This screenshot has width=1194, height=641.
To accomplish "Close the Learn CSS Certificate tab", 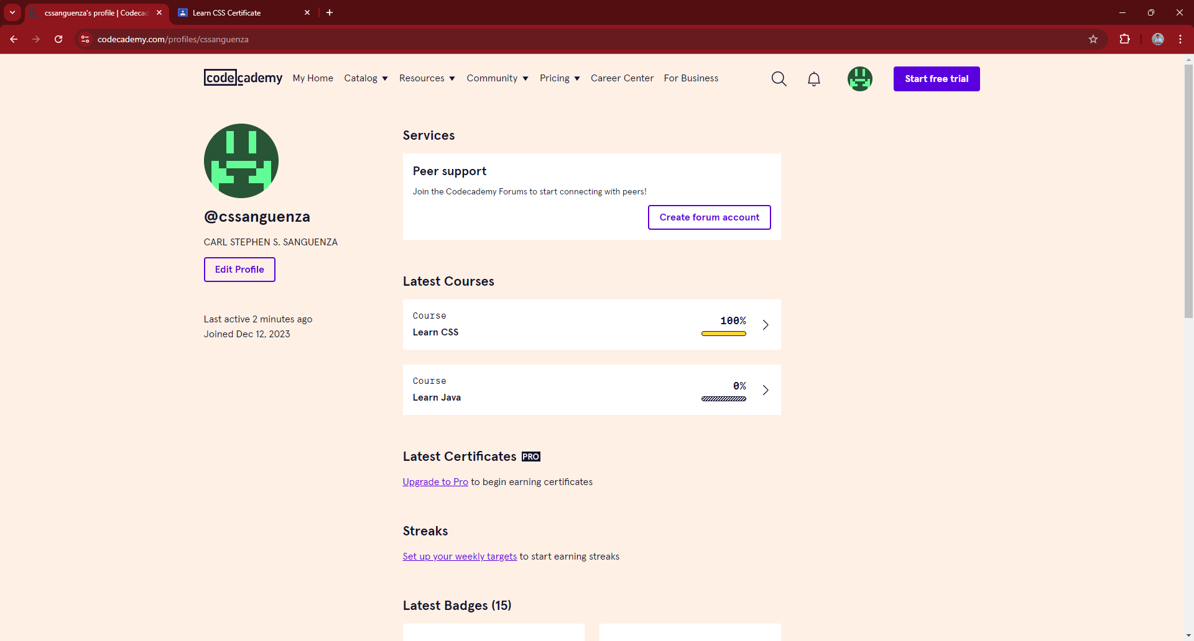I will coord(307,12).
